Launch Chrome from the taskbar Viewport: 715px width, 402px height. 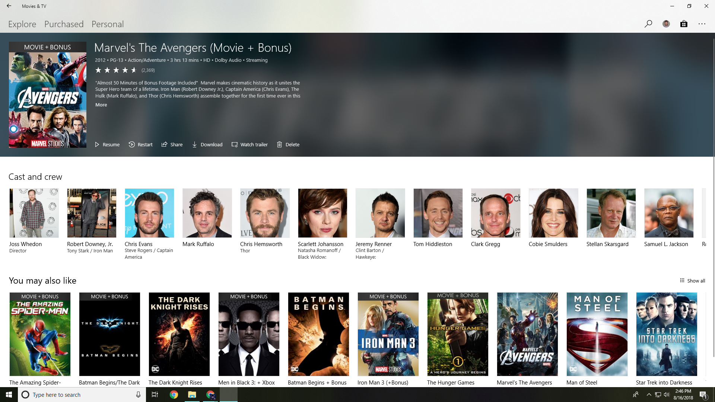(x=174, y=395)
